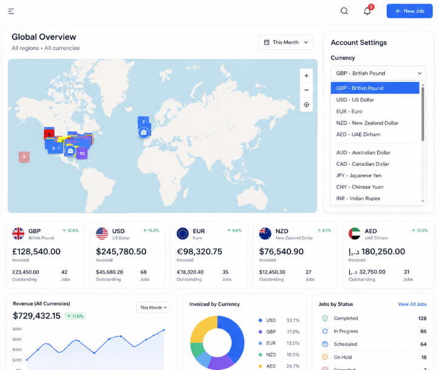Screen dimensions: 439x370
Task: Select red cluster marker labeled 3
Action: (x=49, y=134)
